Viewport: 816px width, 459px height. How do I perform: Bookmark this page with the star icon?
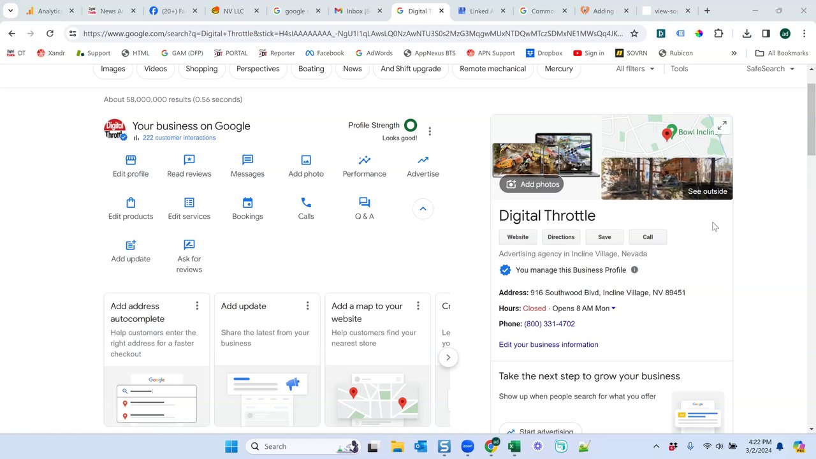[634, 33]
